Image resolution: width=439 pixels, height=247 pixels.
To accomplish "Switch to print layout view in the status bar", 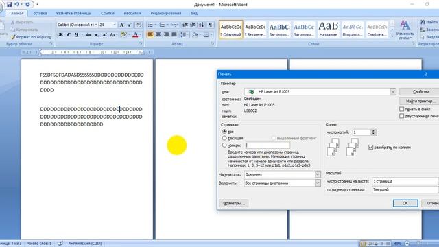I will tap(363, 244).
